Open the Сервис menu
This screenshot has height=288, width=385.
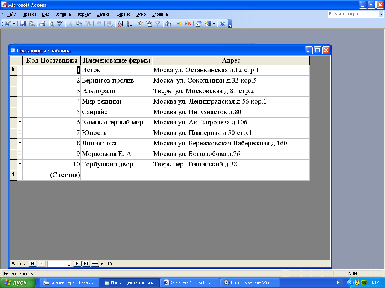coord(123,14)
